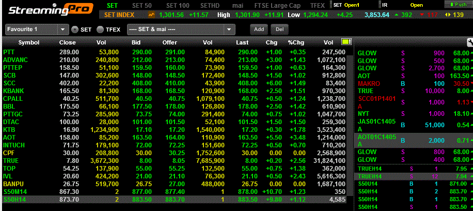Click the yellow unchanged arrows beside 139

[x=448, y=14]
